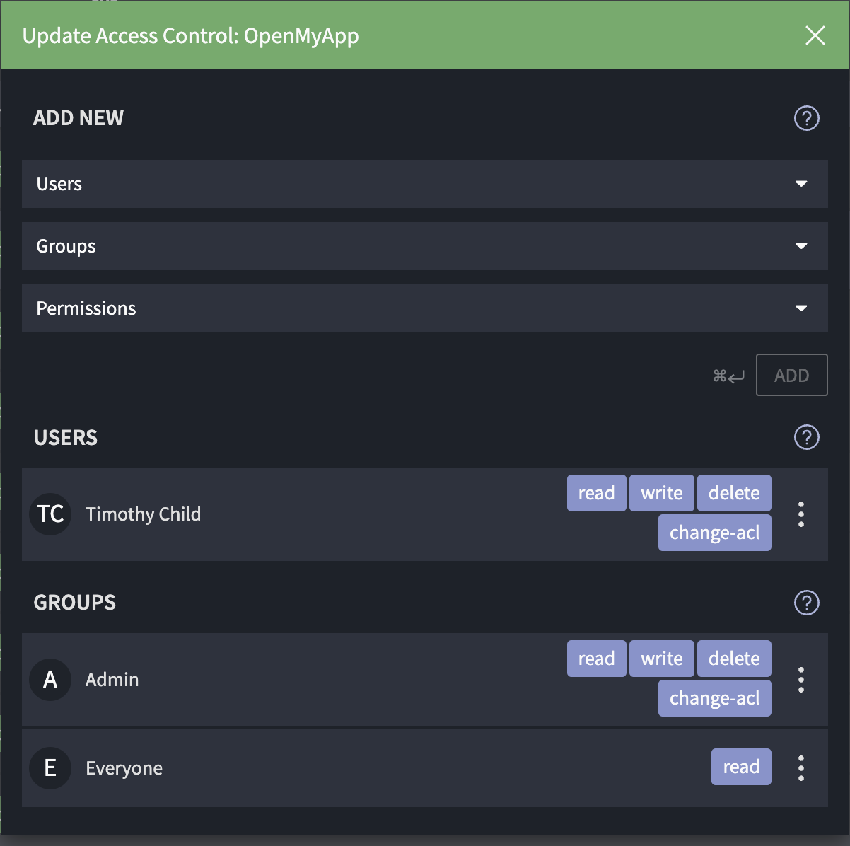This screenshot has height=846, width=850.
Task: Click Admin group's change-acl permission tag
Action: pos(714,698)
